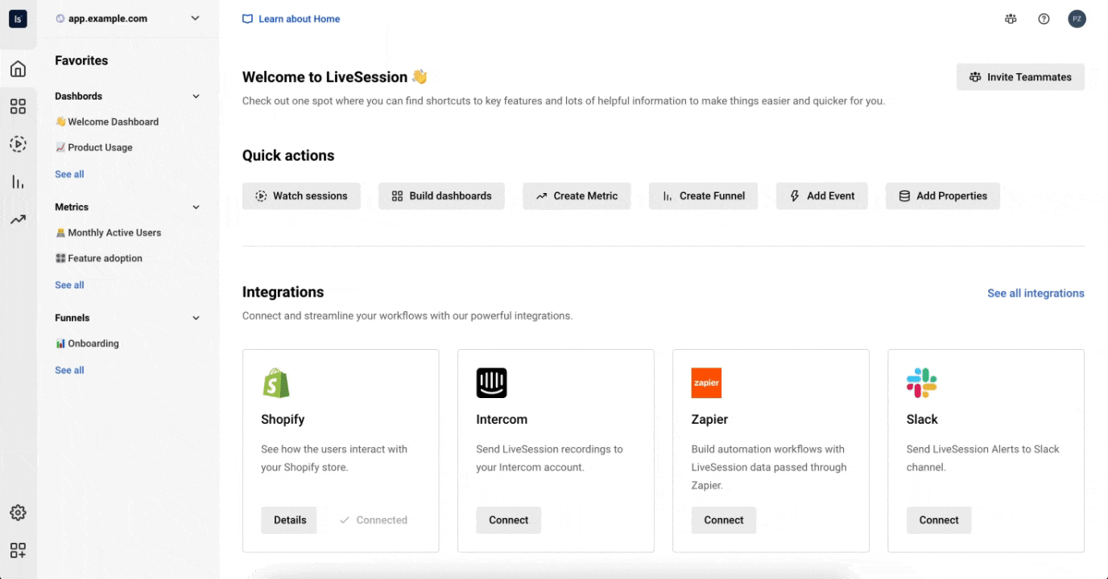Open the add apps icon at rail bottom
Screen dimensions: 1108x579
pos(18,550)
